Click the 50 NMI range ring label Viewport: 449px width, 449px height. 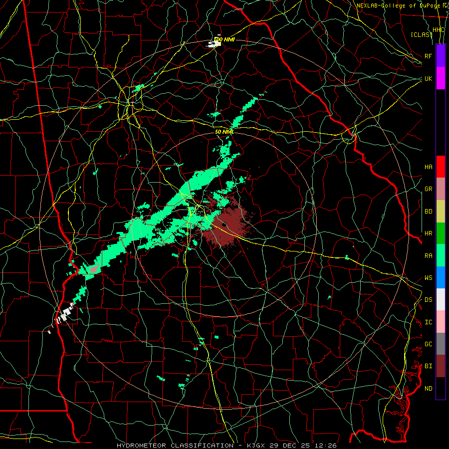click(x=224, y=132)
